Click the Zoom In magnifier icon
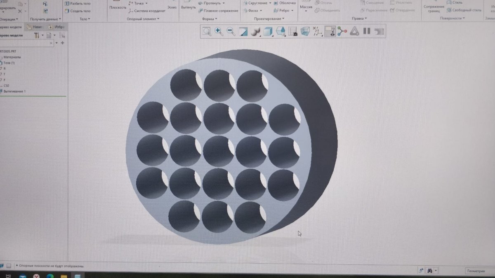This screenshot has height=278, width=495. point(219,31)
